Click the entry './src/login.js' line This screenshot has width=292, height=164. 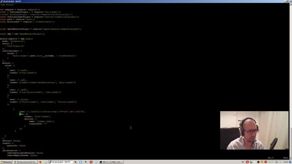[15, 46]
